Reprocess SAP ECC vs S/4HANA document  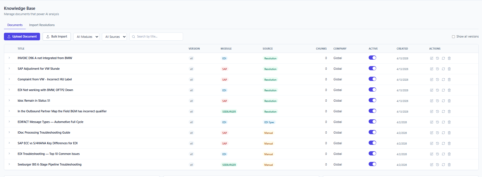pyautogui.click(x=443, y=143)
